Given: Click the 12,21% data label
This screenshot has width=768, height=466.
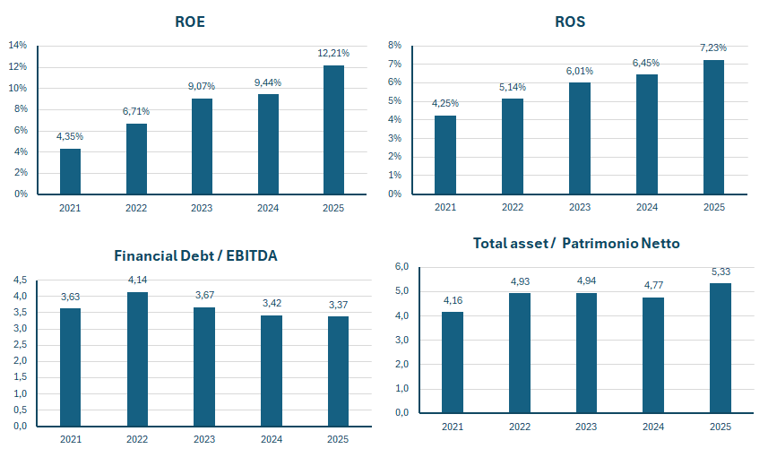Looking at the screenshot, I should click(x=333, y=53).
